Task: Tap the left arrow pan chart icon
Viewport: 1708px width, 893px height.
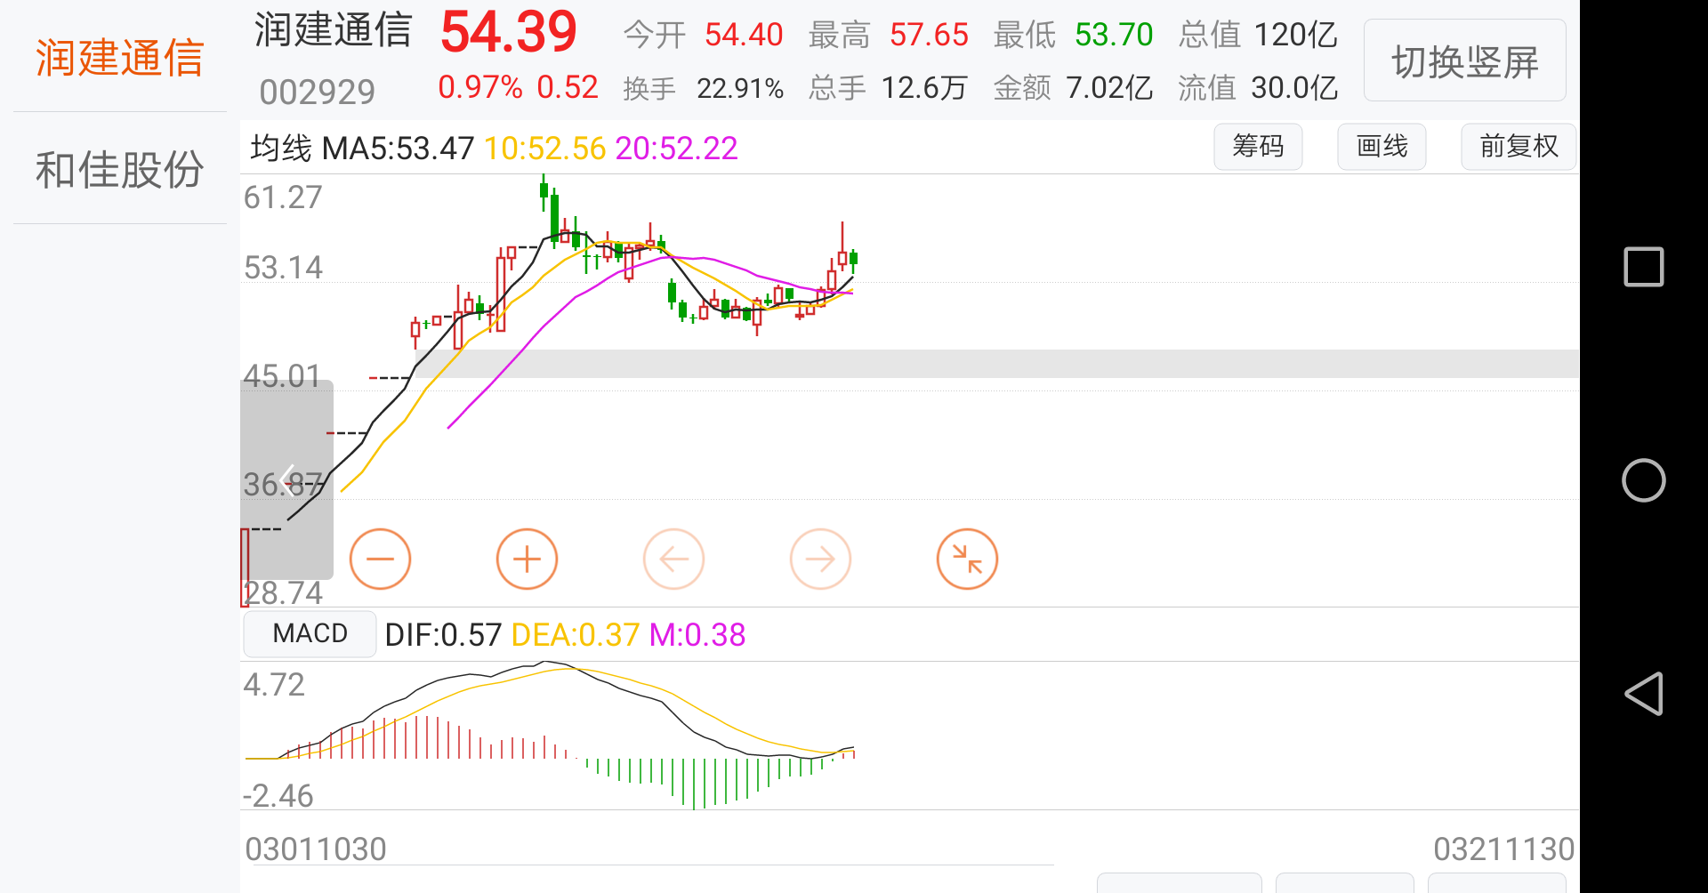Action: (673, 559)
